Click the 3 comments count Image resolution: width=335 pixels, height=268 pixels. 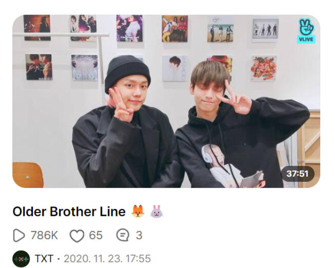click(x=139, y=235)
